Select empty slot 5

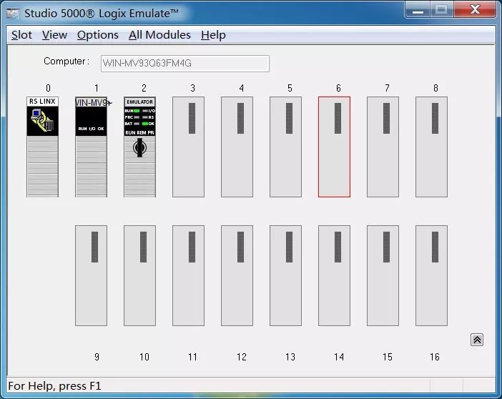click(285, 147)
